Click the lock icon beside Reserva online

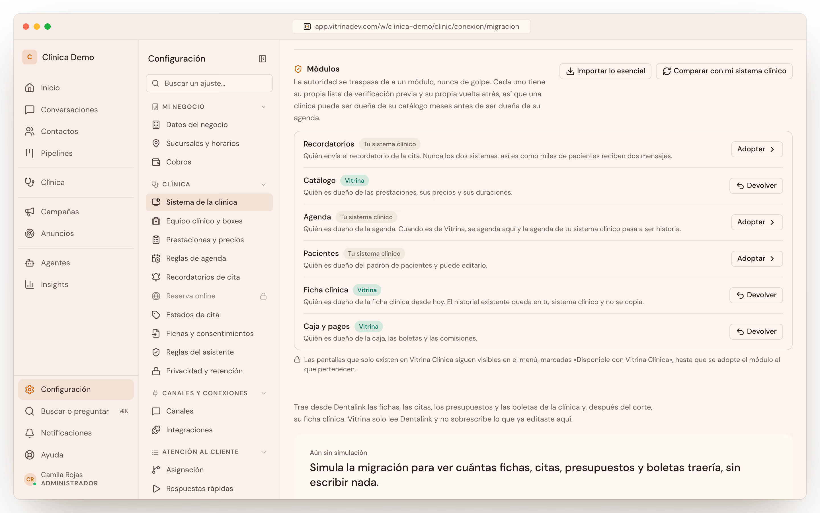pyautogui.click(x=263, y=296)
